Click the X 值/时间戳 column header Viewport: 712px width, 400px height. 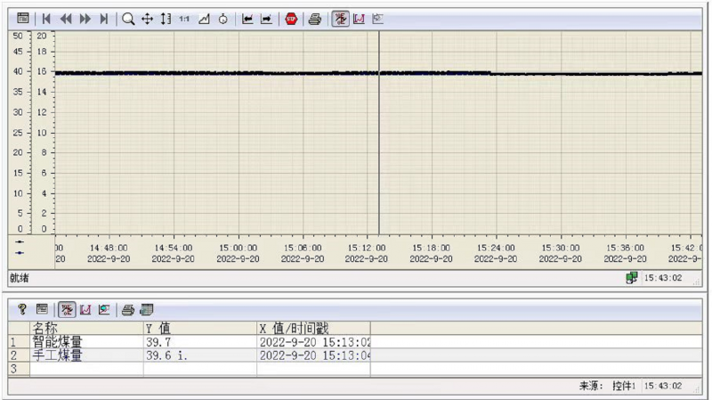pyautogui.click(x=313, y=329)
